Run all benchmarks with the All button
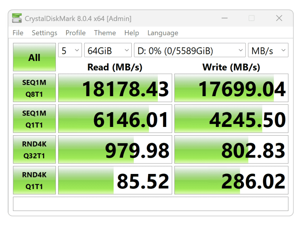Screen dimensions: 302x229 click(x=34, y=57)
